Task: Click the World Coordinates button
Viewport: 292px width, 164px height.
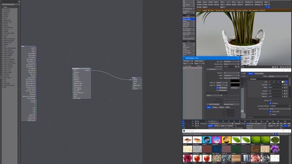Action: [x=214, y=104]
